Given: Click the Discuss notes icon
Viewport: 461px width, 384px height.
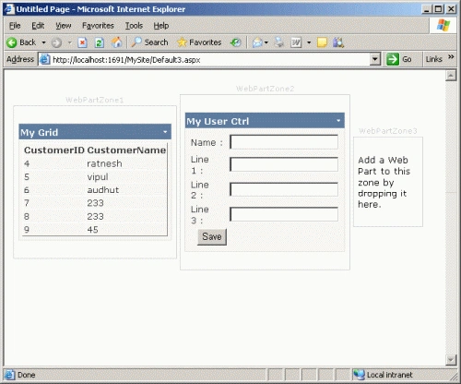Looking at the screenshot, I should [322, 42].
